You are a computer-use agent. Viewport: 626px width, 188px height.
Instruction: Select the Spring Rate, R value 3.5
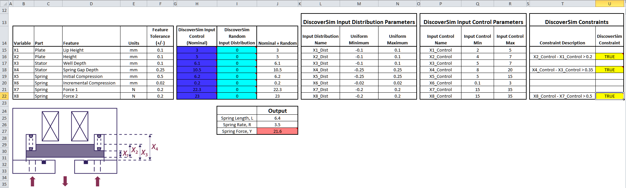pos(277,125)
